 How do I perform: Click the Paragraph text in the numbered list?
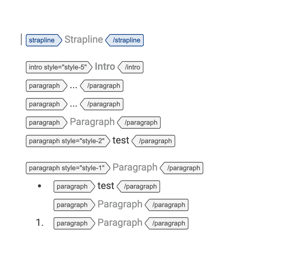click(x=120, y=223)
